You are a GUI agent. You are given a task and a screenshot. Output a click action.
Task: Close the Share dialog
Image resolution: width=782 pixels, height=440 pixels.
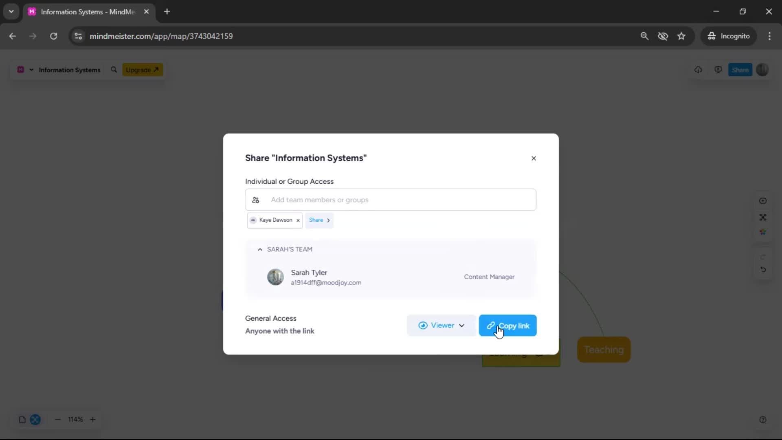click(534, 158)
